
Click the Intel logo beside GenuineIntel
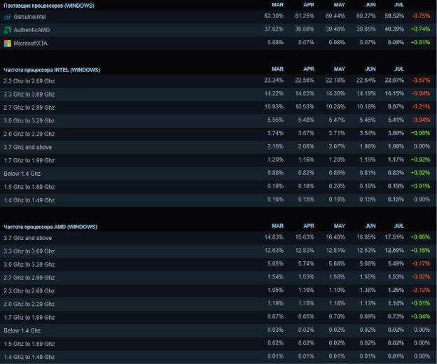coord(7,17)
